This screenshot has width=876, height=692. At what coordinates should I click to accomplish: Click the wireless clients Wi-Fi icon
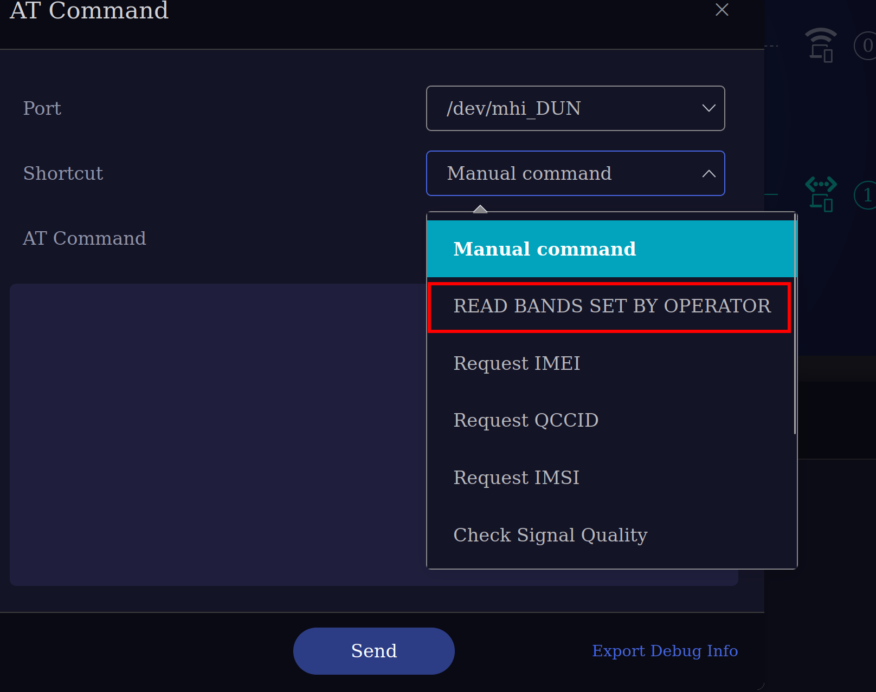pos(821,45)
